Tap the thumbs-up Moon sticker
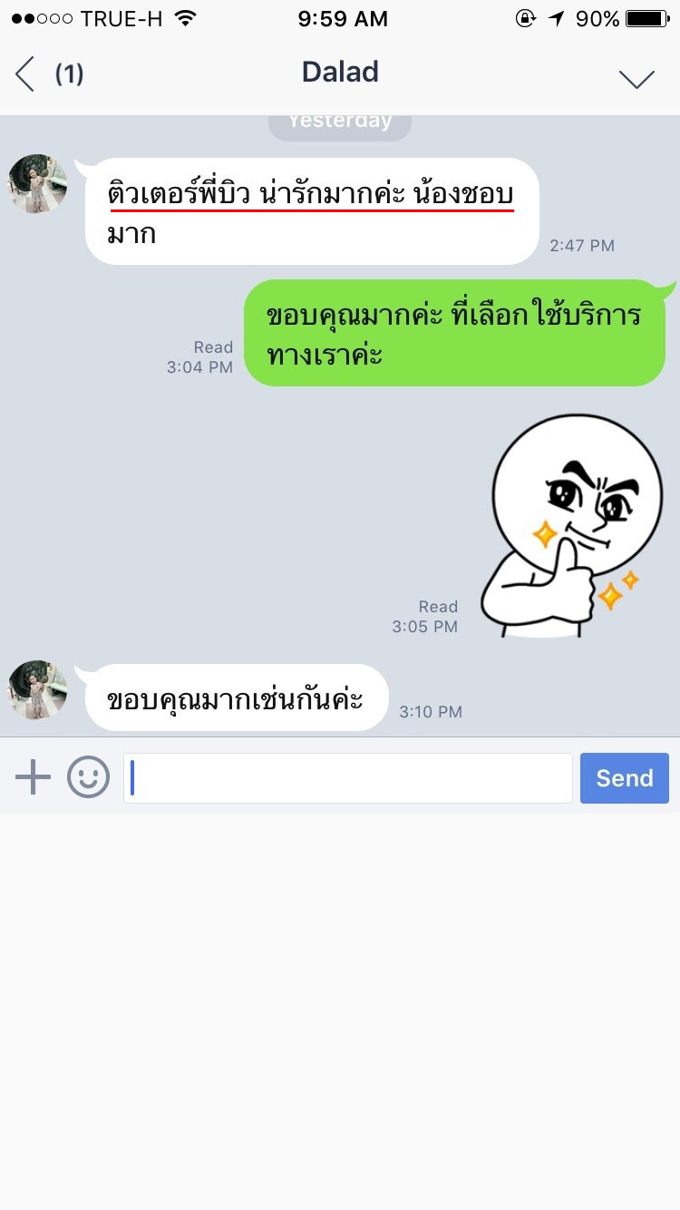680x1210 pixels. pos(572,526)
